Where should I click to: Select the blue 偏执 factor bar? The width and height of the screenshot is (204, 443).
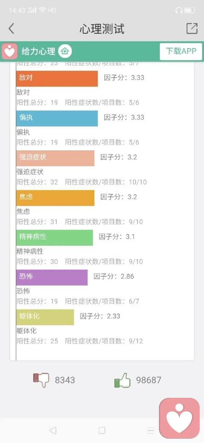point(57,118)
